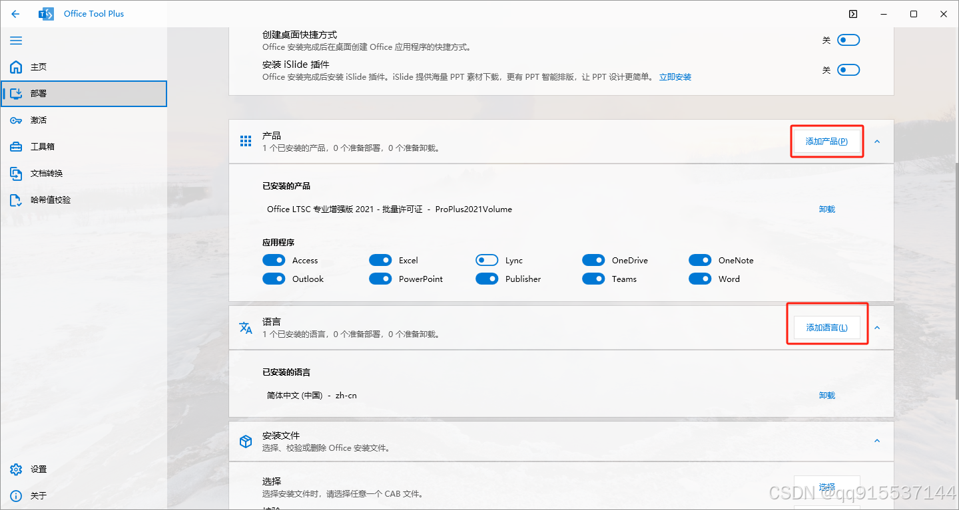This screenshot has height=510, width=959.
Task: Disable the Publisher application toggle
Action: [487, 279]
